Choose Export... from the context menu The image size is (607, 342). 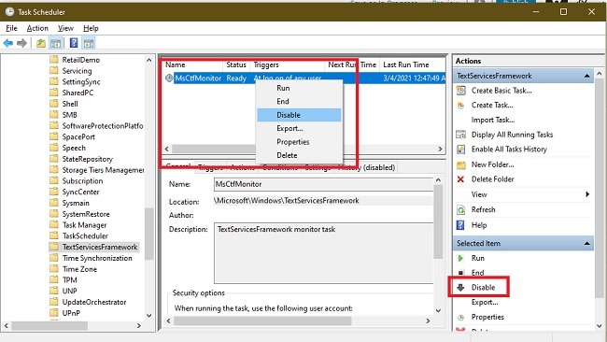coord(299,129)
